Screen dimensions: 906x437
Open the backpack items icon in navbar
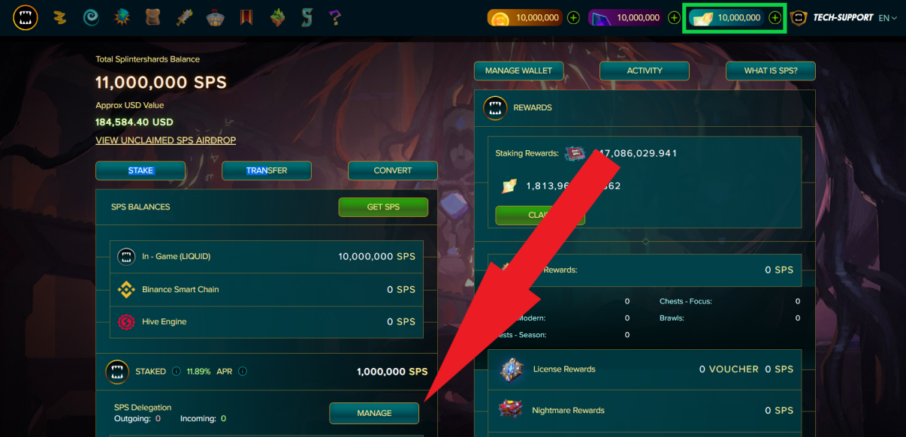pos(153,17)
